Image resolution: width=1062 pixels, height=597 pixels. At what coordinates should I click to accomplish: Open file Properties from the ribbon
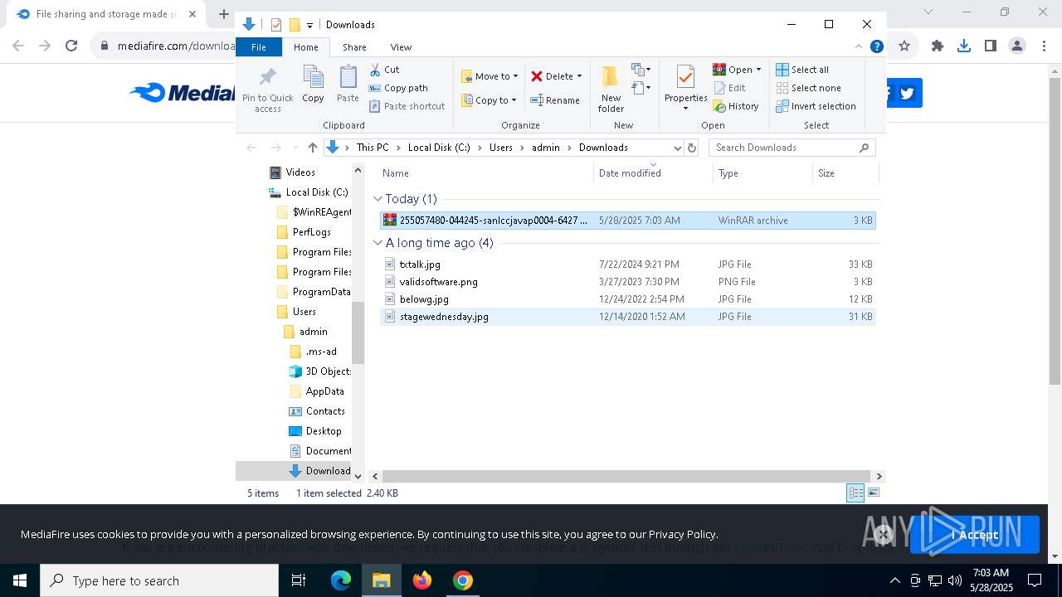coord(685,89)
